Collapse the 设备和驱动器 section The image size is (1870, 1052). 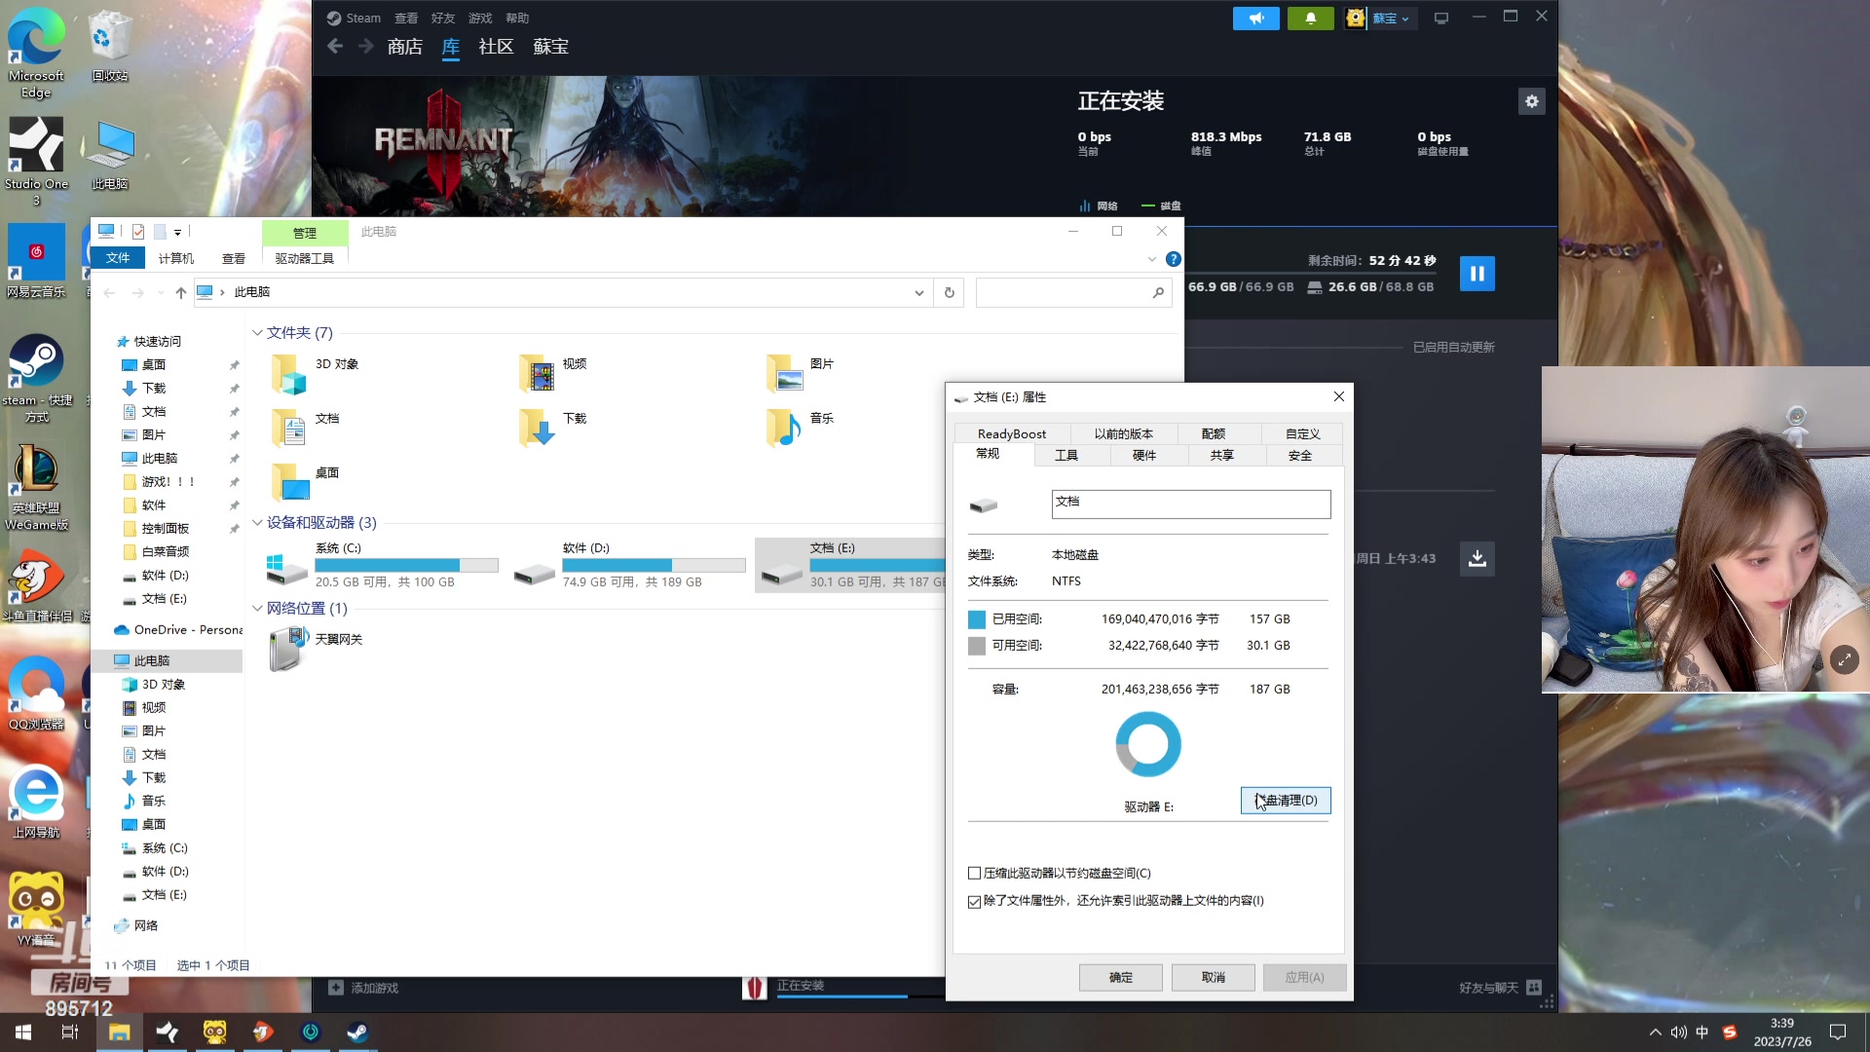tap(256, 523)
